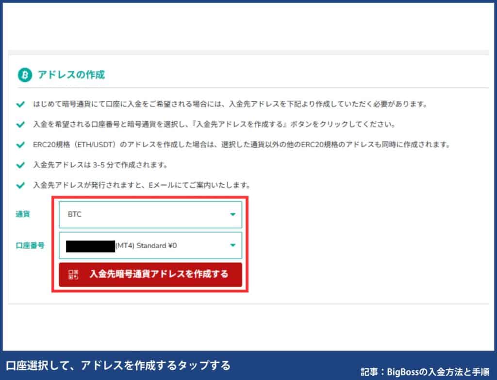
Task: Click the QR code icon on red button
Action: (x=73, y=275)
